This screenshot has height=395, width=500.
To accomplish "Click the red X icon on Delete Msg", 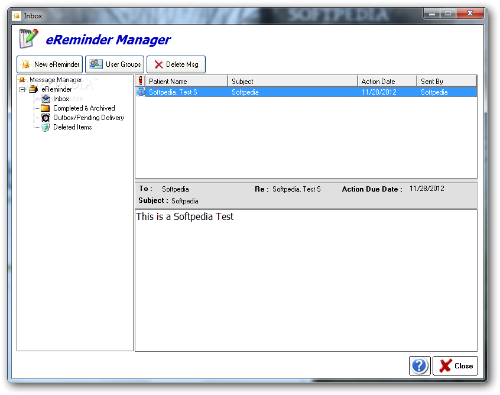I will [158, 64].
